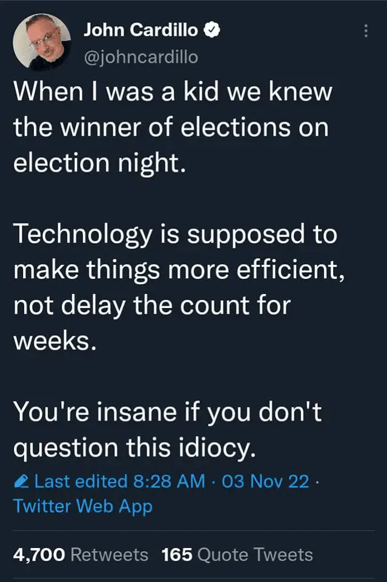Click John Cardillo's profile avatar

click(x=42, y=42)
